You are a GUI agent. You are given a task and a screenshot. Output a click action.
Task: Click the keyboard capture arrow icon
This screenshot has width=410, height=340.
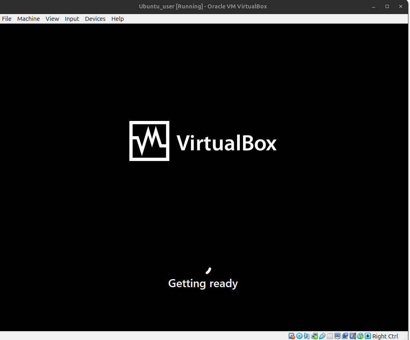[368, 336]
